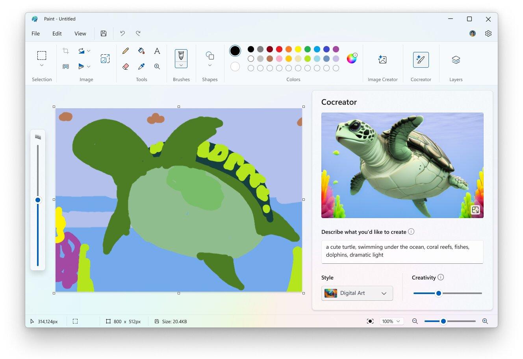This screenshot has width=523, height=359.
Task: Open the Edit colors rainbow wheel
Action: [x=352, y=58]
